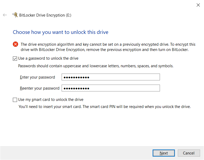Click the "Use my smart card to unlock the drive" label

(x=51, y=100)
